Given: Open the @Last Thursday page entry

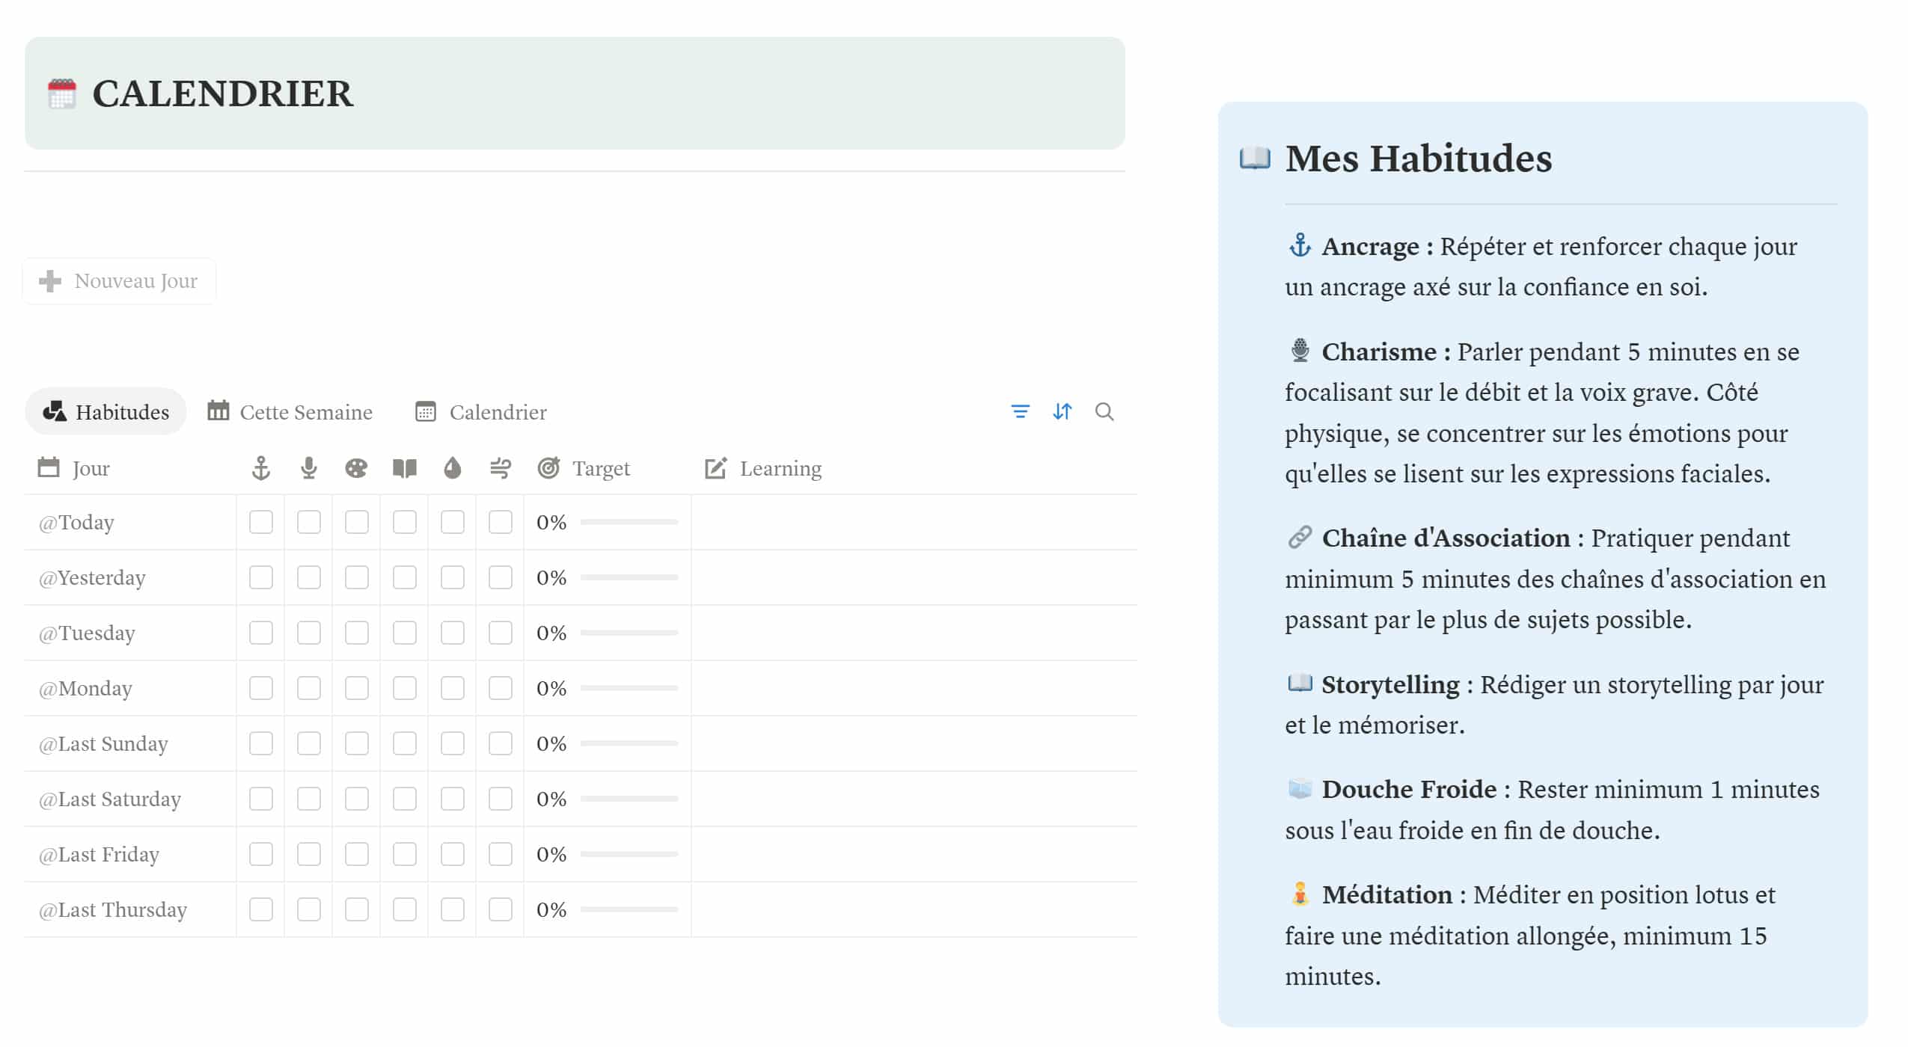Looking at the screenshot, I should 113,909.
